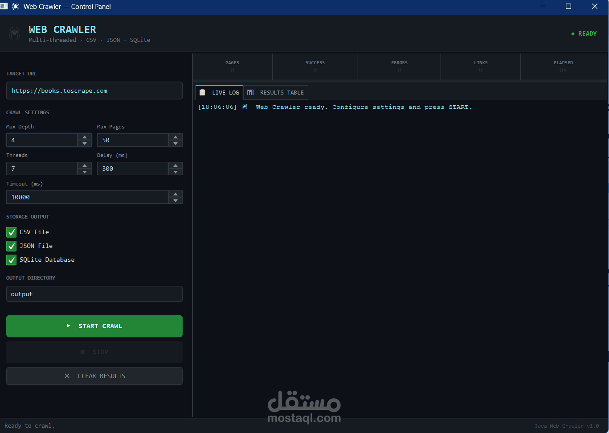Screen dimensions: 609x433
Task: Decrease Max Depth with the down arrow
Action: (x=85, y=143)
